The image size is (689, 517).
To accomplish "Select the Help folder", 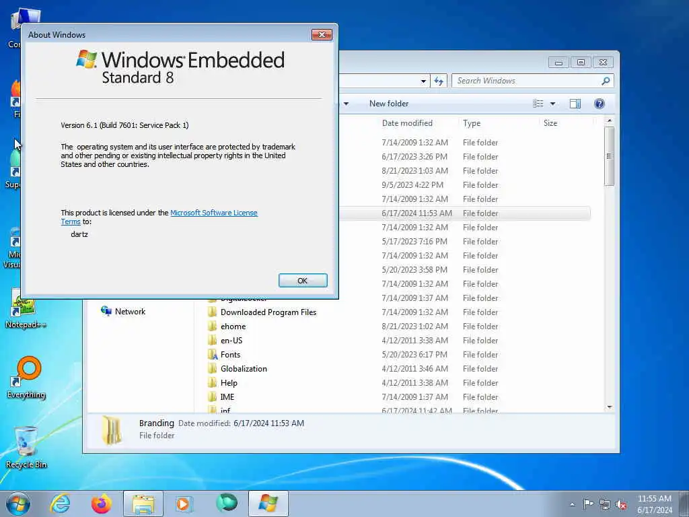I will (x=229, y=382).
